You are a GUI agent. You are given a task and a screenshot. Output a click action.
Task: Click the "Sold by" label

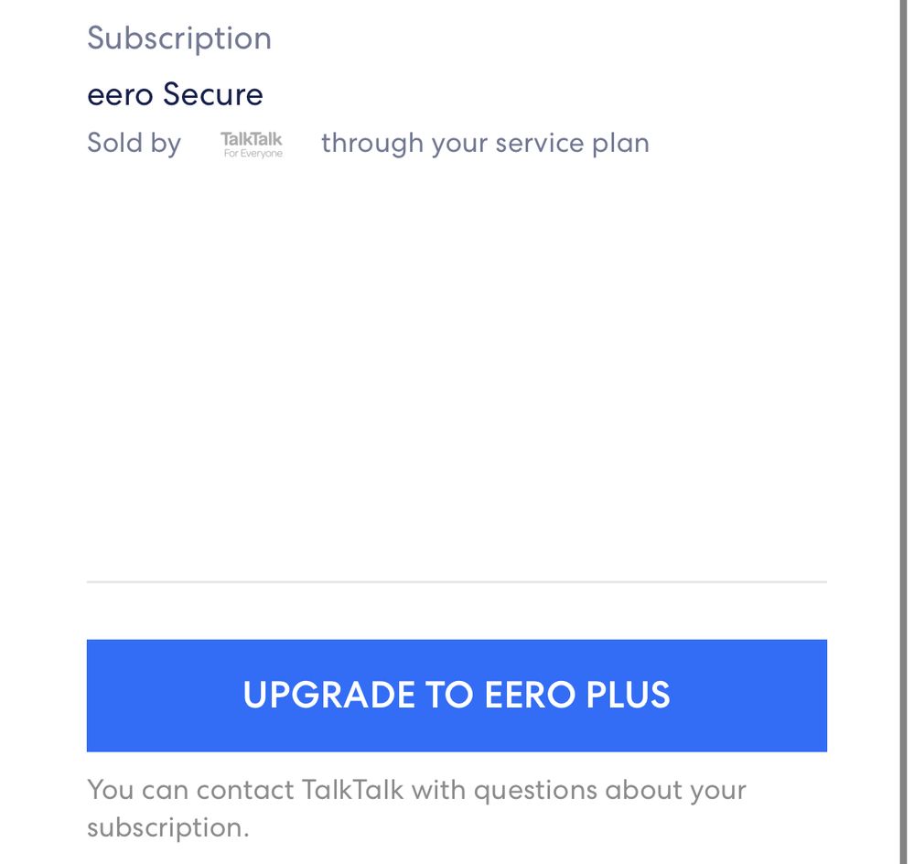point(134,143)
